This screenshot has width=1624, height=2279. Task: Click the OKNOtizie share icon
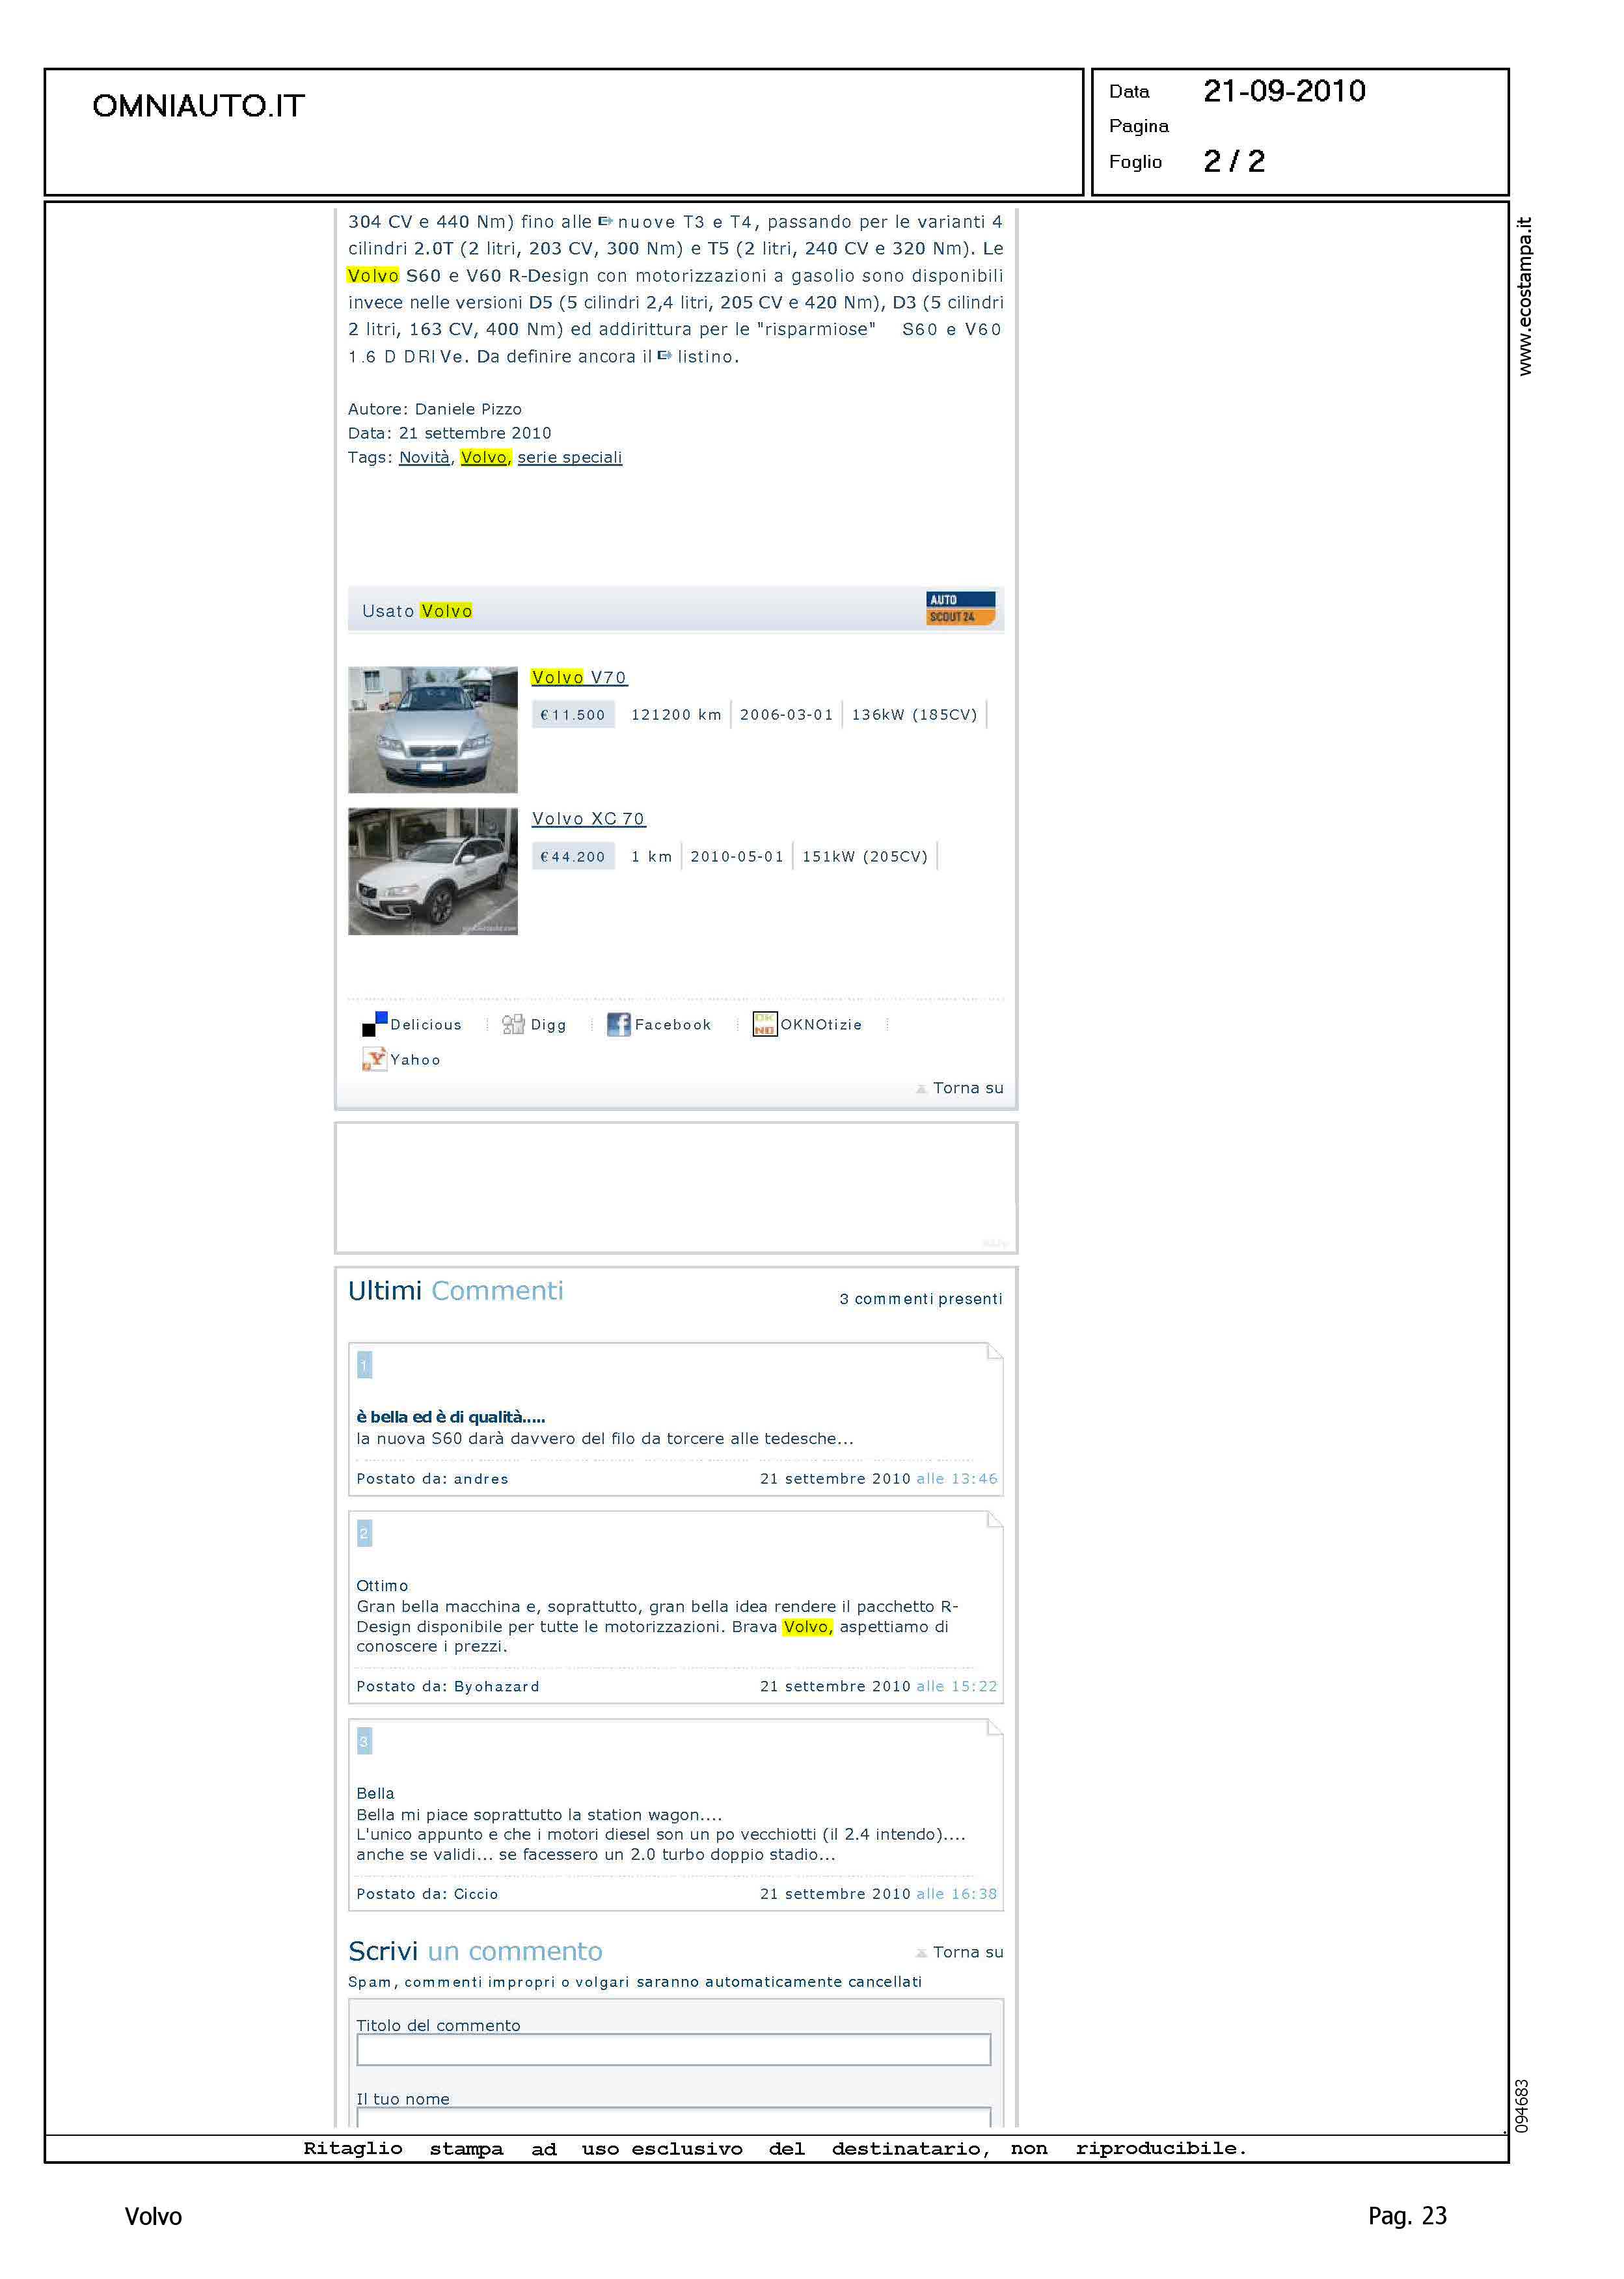[764, 1024]
